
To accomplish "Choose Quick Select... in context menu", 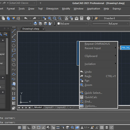I will click(99, 93).
